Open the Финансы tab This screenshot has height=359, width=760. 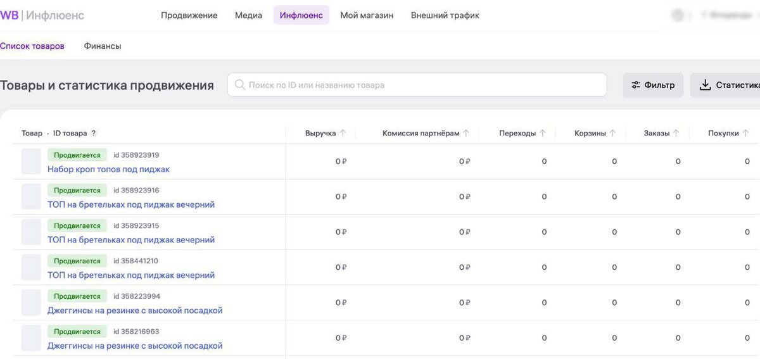click(103, 46)
